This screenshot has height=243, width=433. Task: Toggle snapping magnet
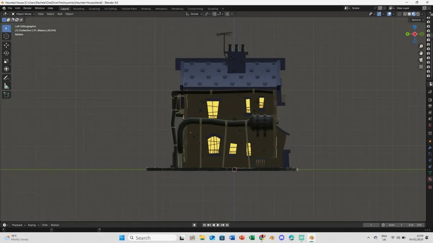click(214, 14)
